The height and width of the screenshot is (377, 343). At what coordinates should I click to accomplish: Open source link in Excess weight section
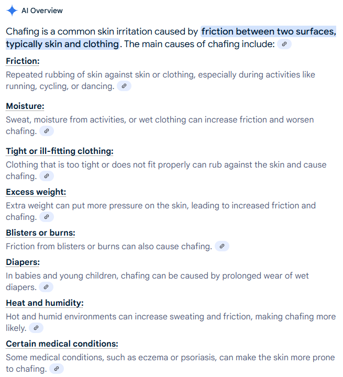point(47,217)
